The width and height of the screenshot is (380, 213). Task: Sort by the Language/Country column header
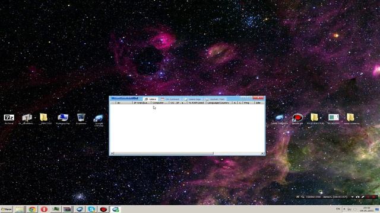coord(219,102)
